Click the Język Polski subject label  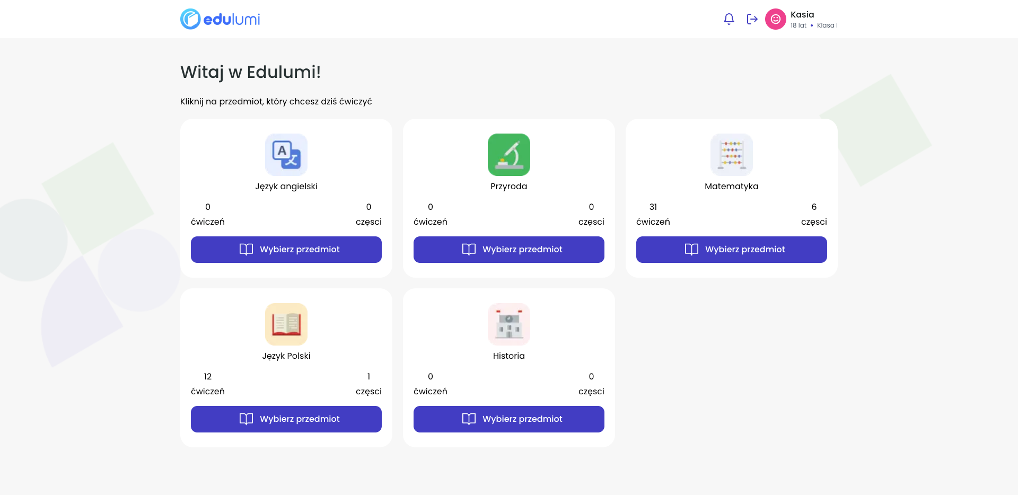coord(286,356)
